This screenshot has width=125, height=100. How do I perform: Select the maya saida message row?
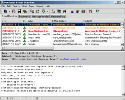[x=61, y=38]
